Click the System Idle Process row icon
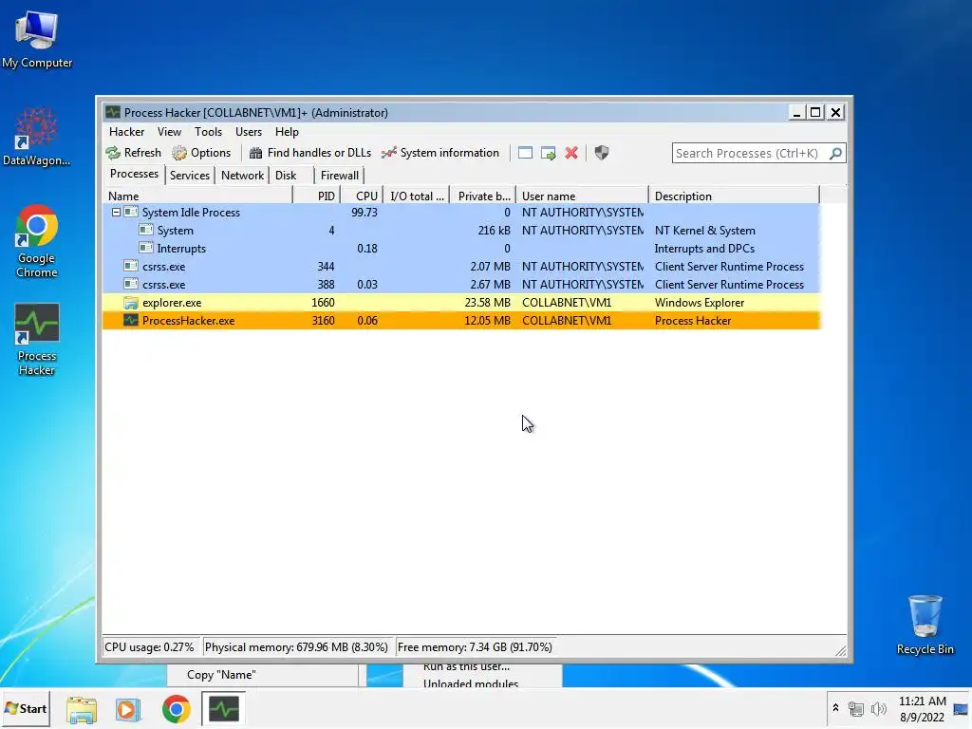Screen dimensions: 972x729 131,212
